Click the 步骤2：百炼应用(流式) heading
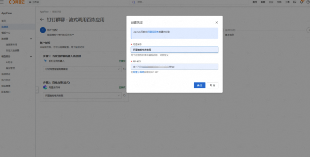This screenshot has height=157, width=310. click(x=56, y=83)
